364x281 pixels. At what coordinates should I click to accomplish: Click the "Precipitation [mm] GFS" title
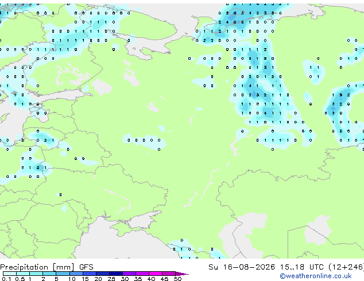coord(47,267)
